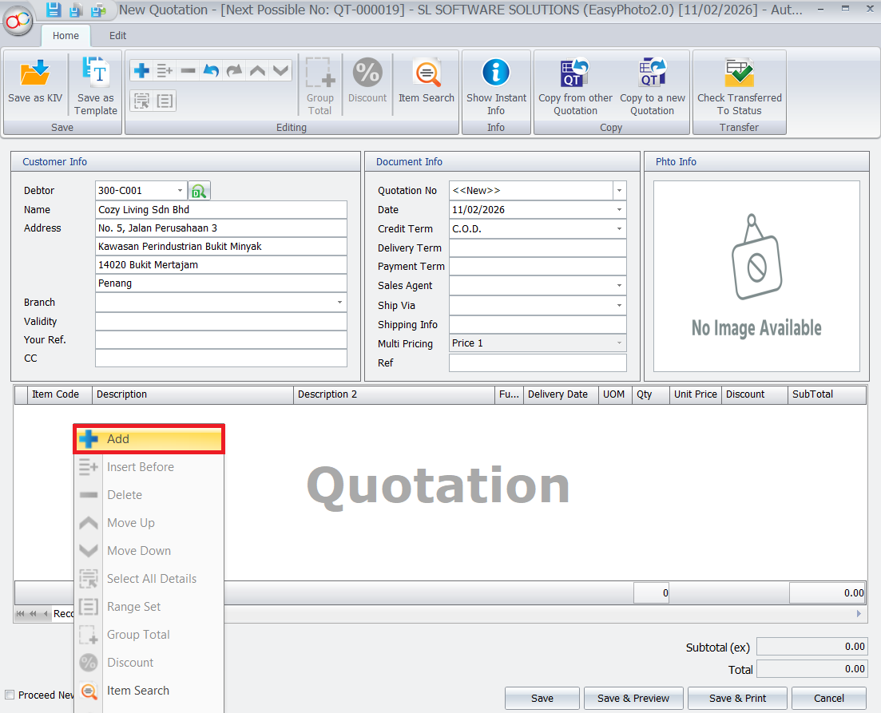
Task: Click Check Transferred To Status icon
Action: [x=739, y=74]
